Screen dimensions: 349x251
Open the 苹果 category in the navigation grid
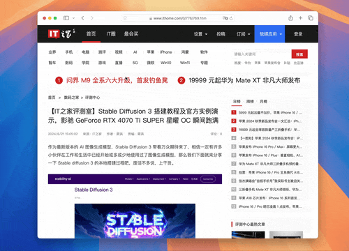pos(151,52)
